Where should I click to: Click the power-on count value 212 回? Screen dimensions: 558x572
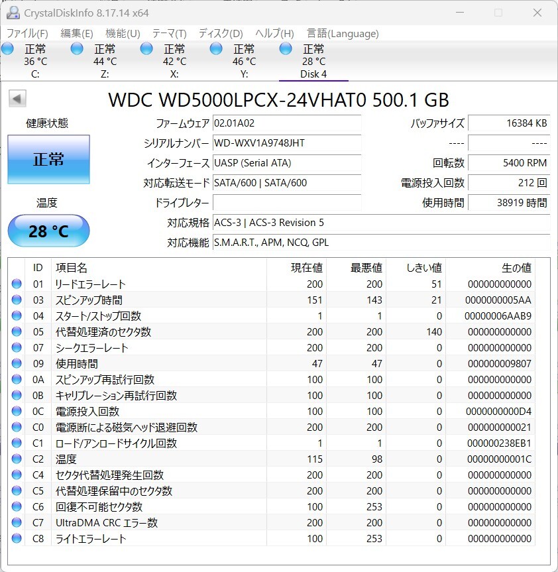coord(509,183)
